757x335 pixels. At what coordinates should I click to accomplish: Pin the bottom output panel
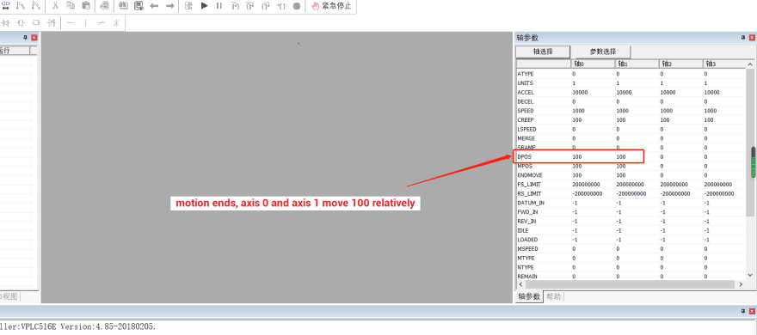click(x=743, y=312)
